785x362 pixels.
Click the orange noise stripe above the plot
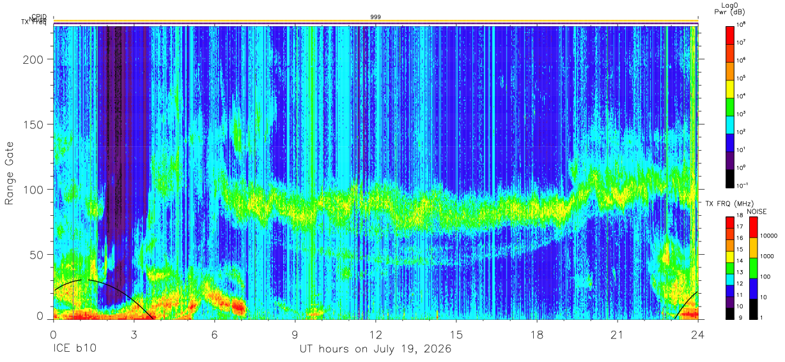(x=375, y=21)
